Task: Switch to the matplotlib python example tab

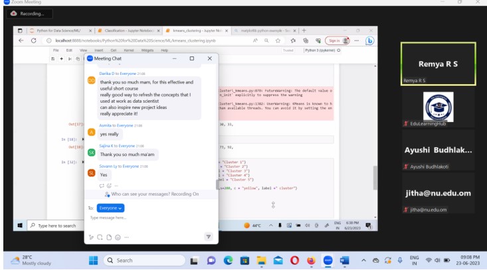Action: coord(263,31)
